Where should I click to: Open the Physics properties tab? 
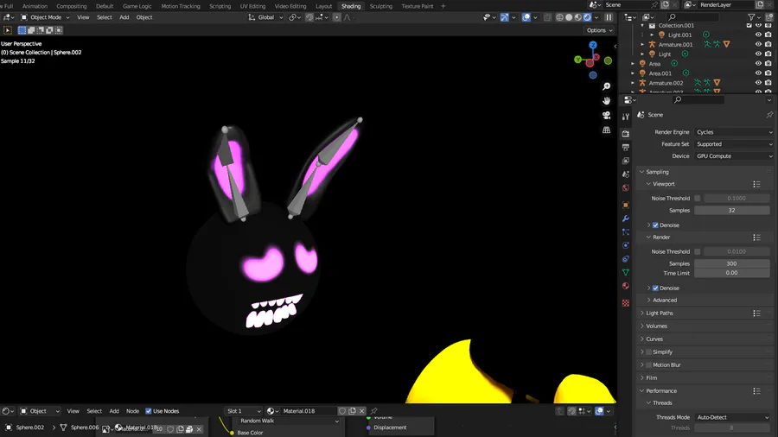(626, 245)
